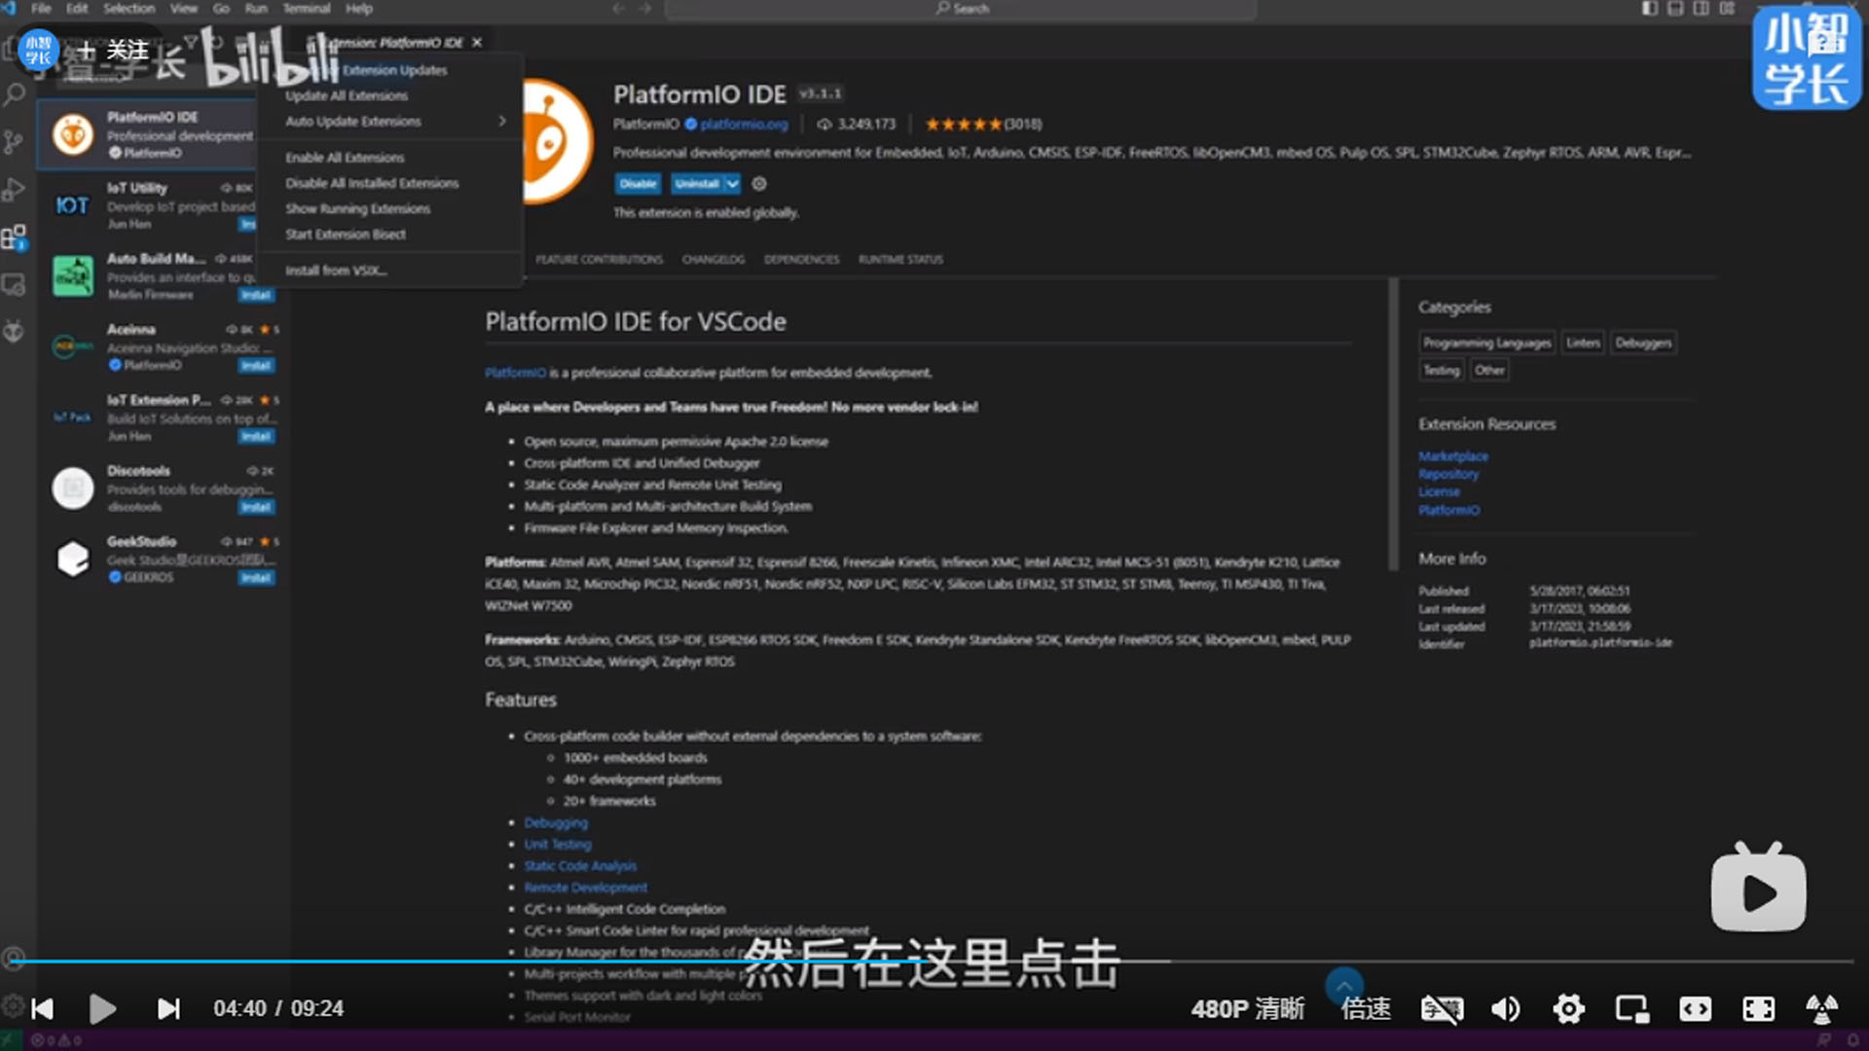
Task: Go forward with the navigation arrow in title bar
Action: 645,9
